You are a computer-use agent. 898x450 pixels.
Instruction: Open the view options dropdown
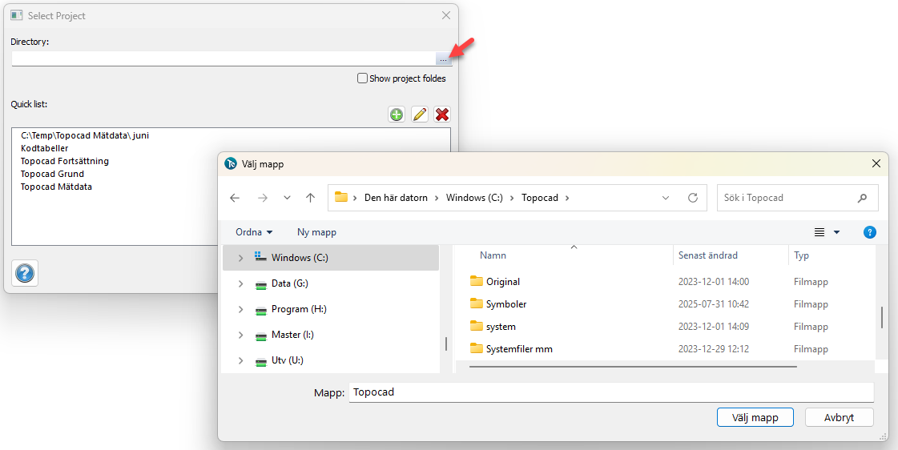pyautogui.click(x=836, y=232)
